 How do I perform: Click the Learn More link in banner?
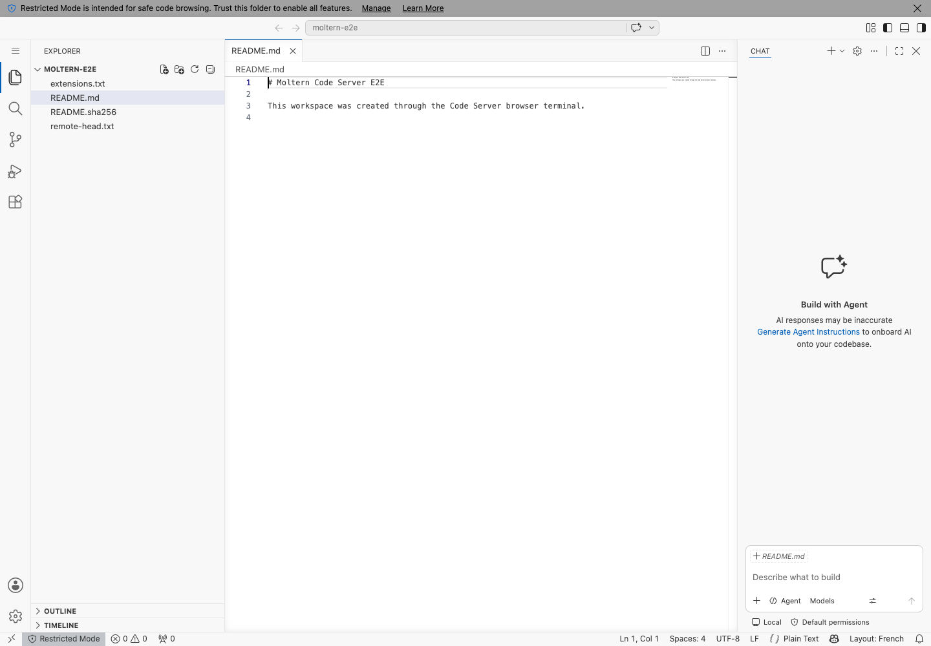click(423, 8)
